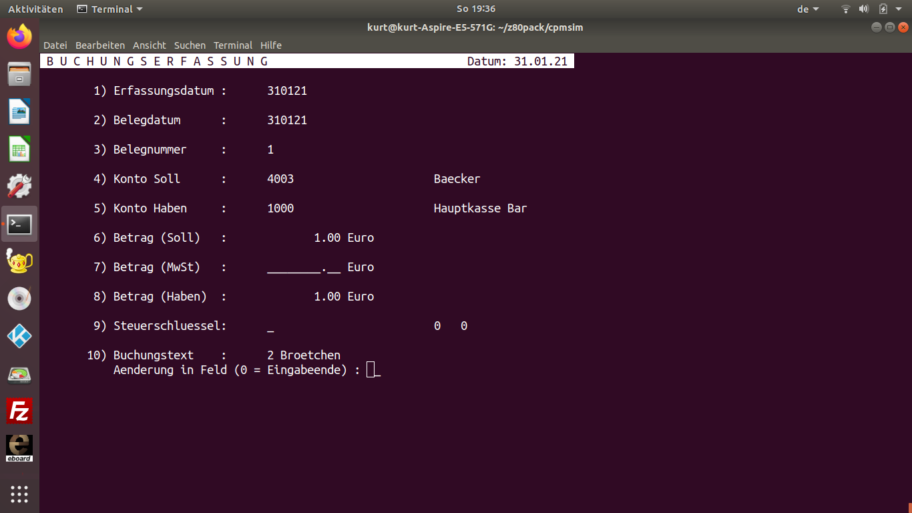Open the clock showing So 19:36
The image size is (912, 513).
(x=475, y=9)
